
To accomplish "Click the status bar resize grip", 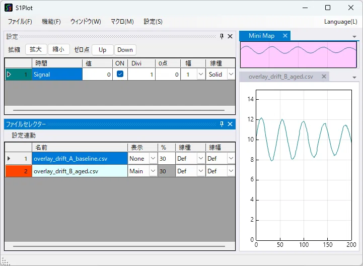I will (6, 261).
